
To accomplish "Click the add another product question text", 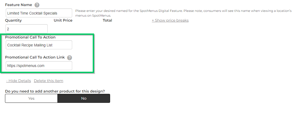I will pyautogui.click(x=55, y=91).
